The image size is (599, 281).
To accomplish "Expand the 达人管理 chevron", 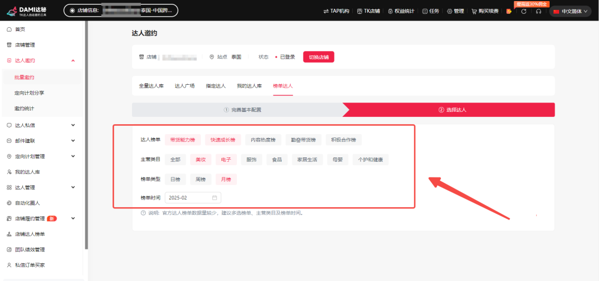I will [73, 187].
